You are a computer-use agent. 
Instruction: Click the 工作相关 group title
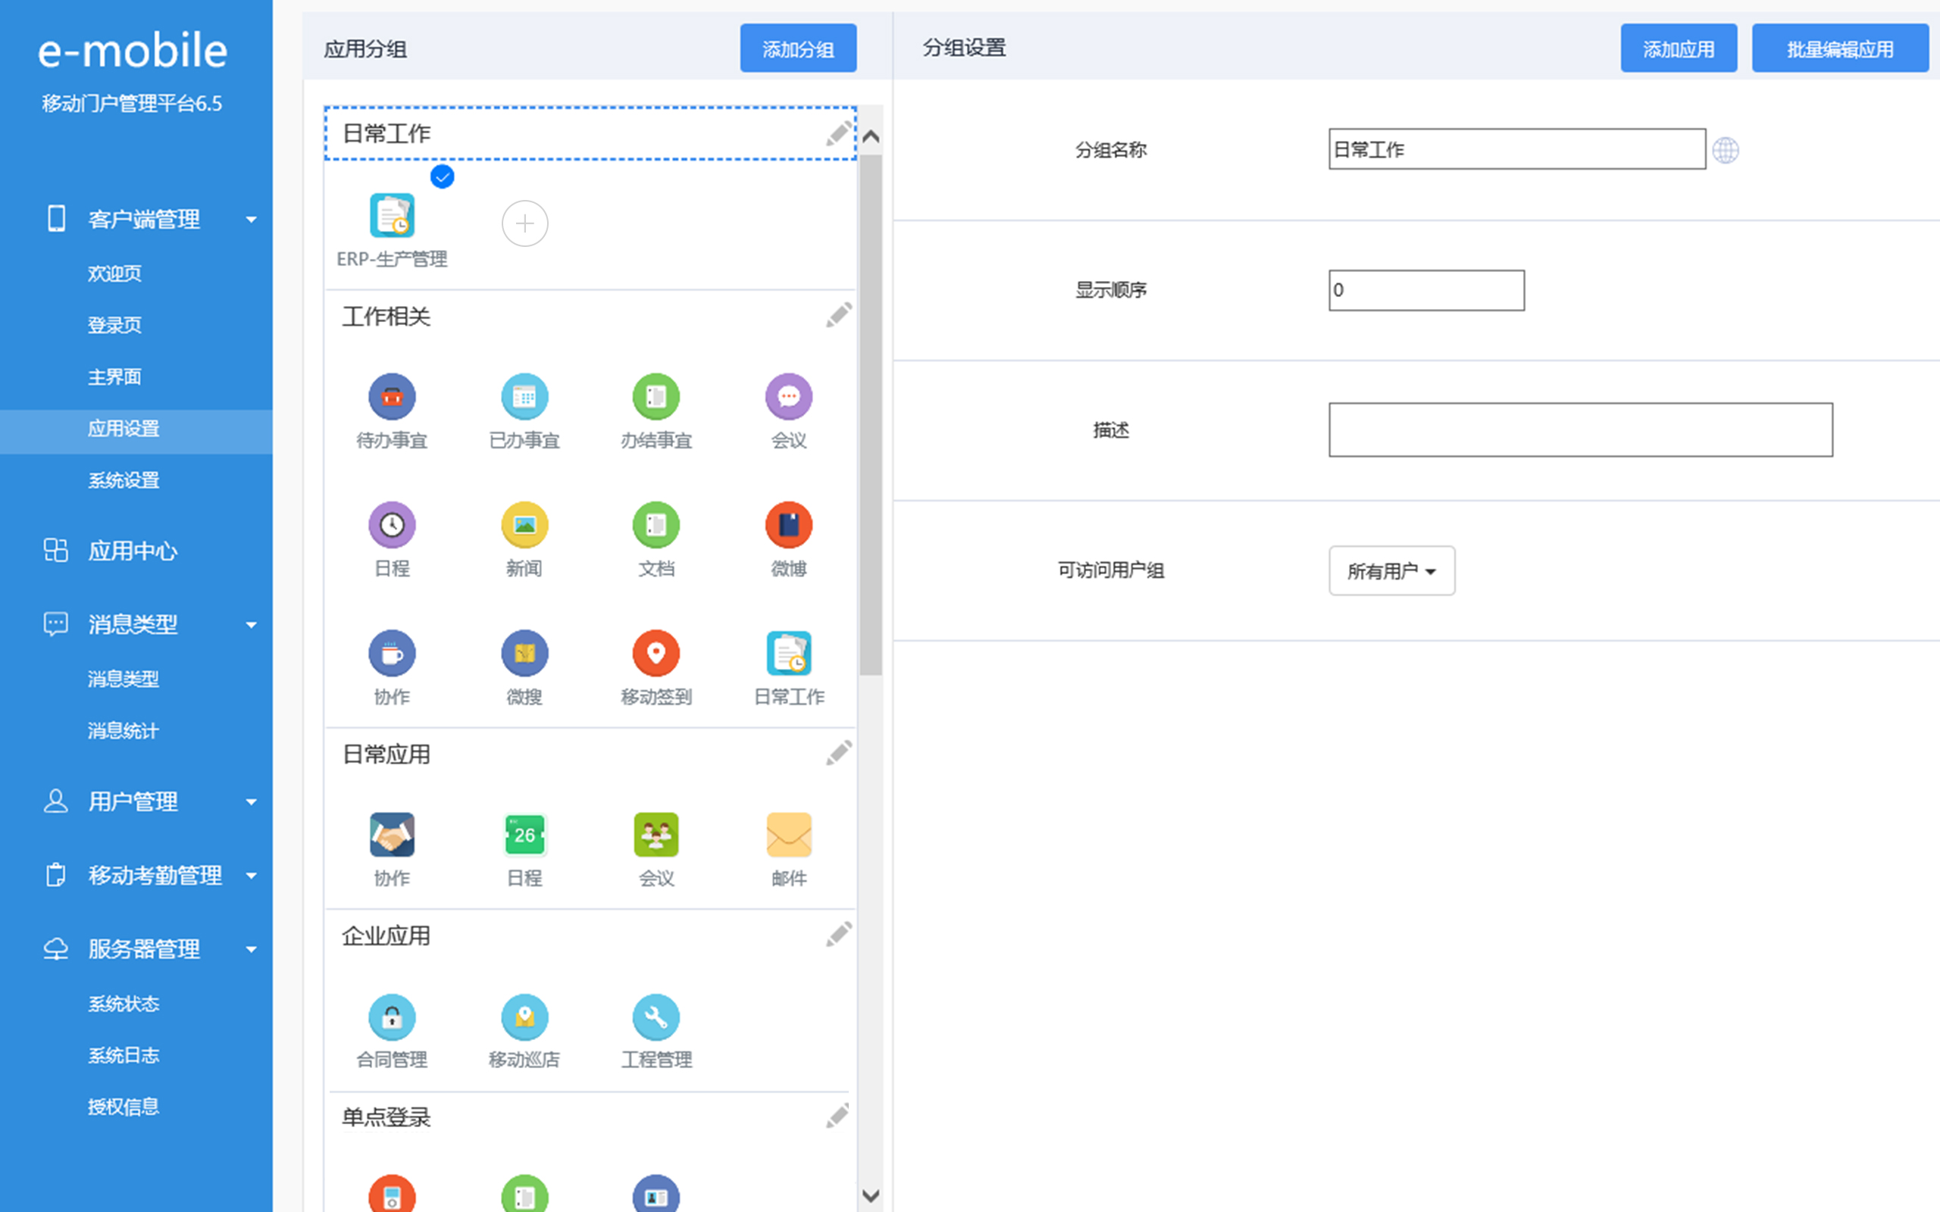pyautogui.click(x=386, y=317)
